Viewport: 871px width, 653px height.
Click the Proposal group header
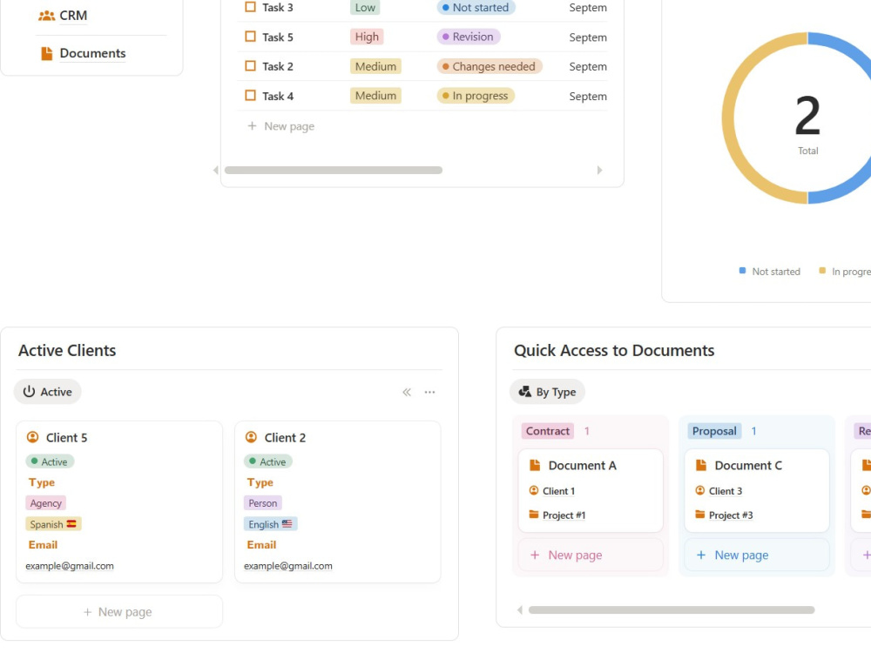pyautogui.click(x=714, y=431)
